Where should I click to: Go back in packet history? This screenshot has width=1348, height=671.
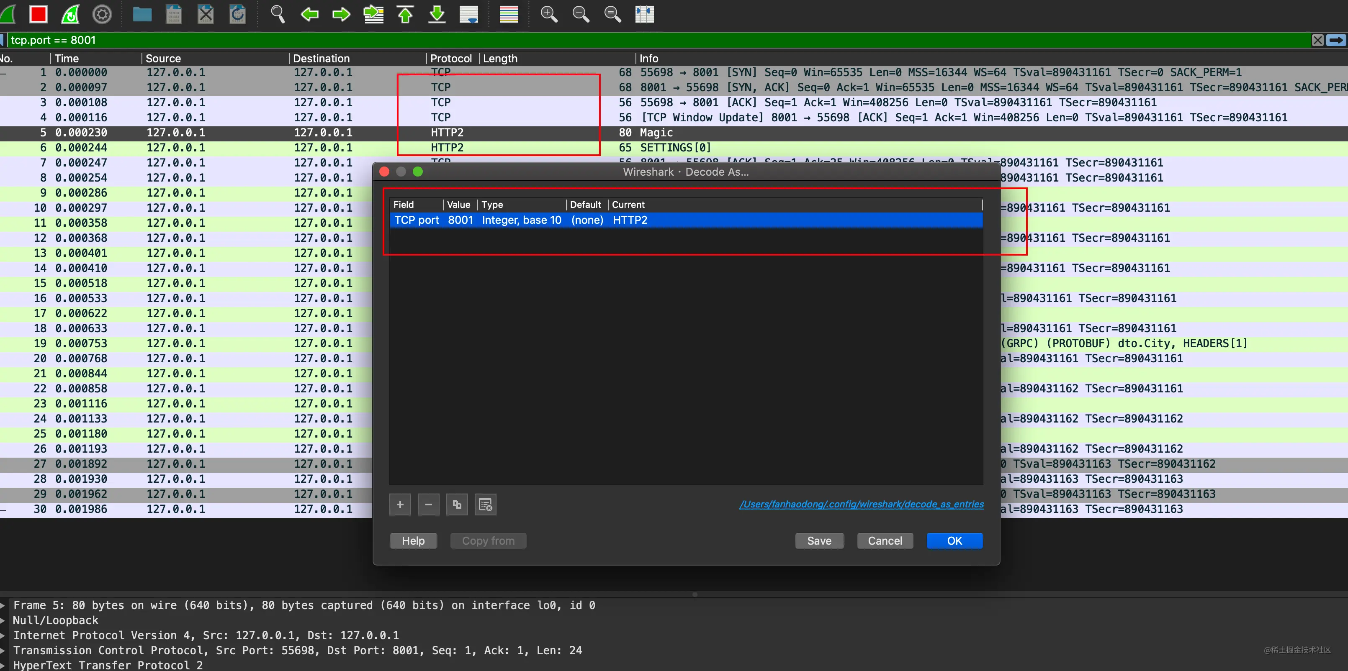[310, 14]
